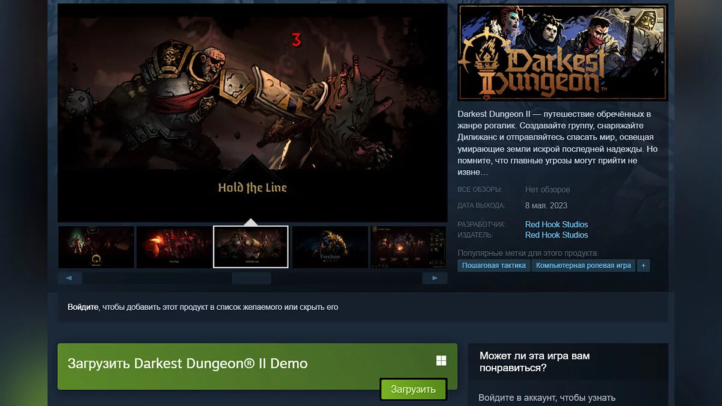
Task: Click the thumbnail strip scrollbar handle
Action: tap(251, 278)
